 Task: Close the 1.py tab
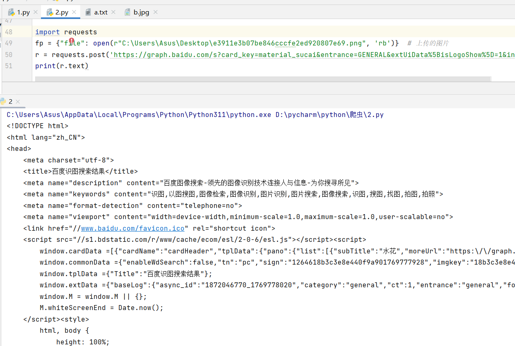pyautogui.click(x=35, y=12)
